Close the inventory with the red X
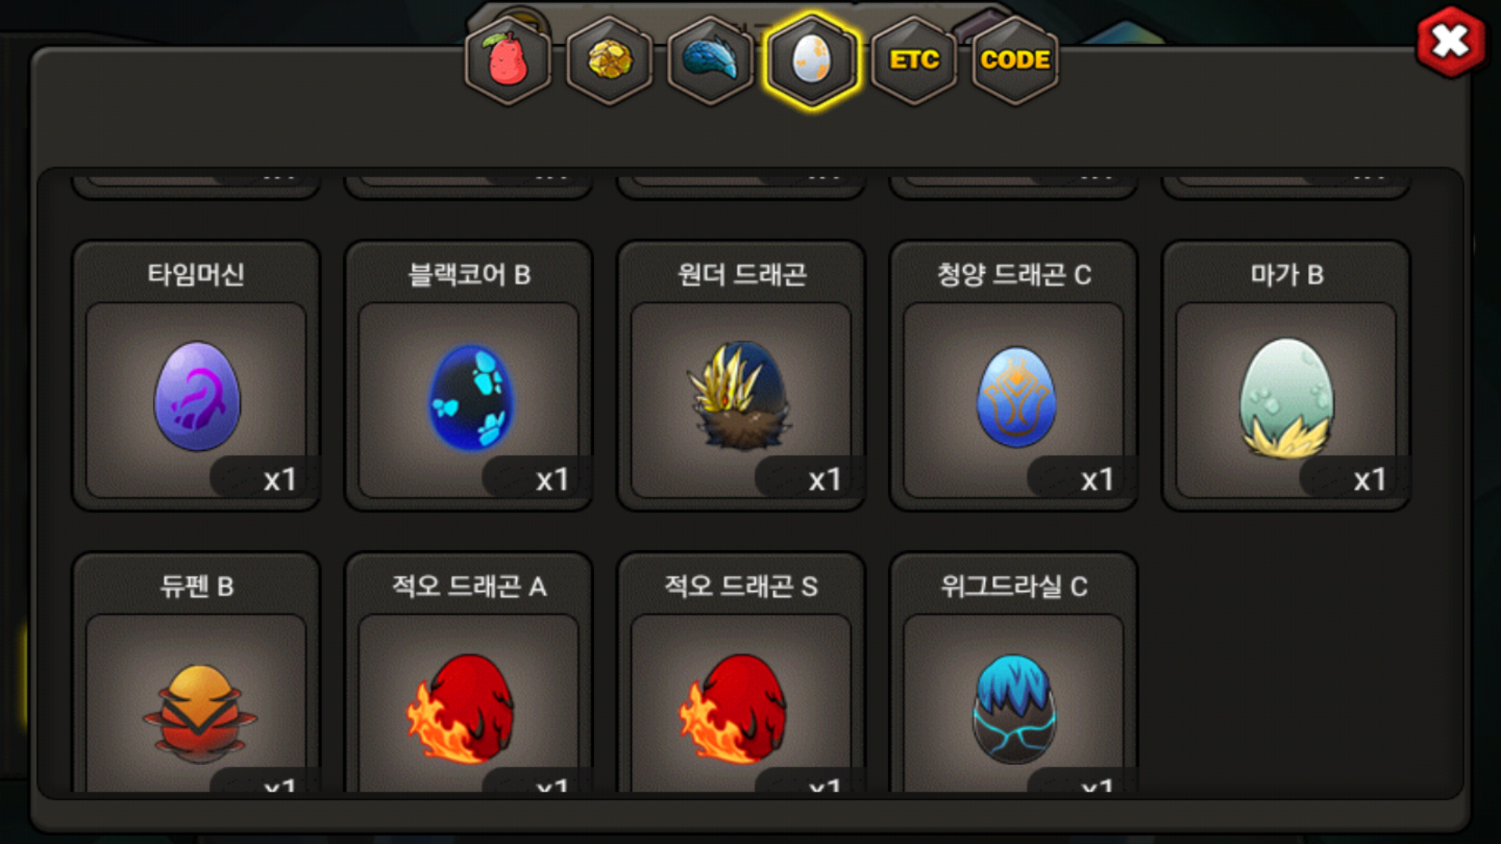This screenshot has width=1501, height=844. (1451, 41)
